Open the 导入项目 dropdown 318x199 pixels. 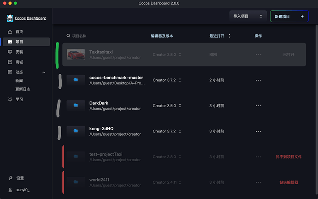pos(248,16)
